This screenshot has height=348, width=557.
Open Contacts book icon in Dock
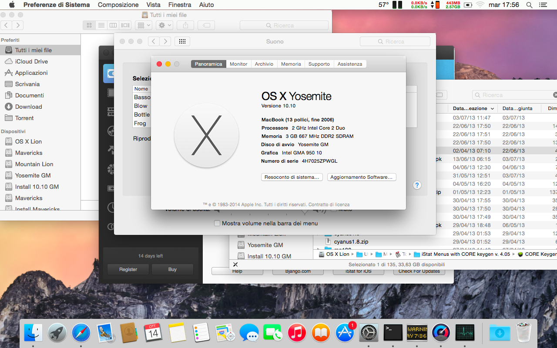129,333
